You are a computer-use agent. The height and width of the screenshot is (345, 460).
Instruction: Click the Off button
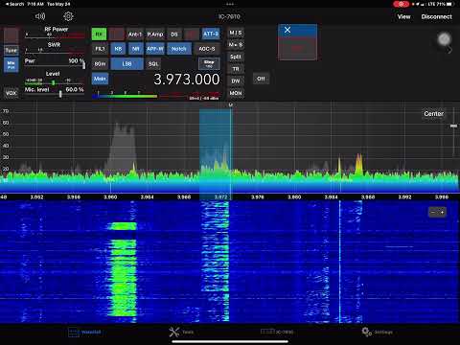pos(261,79)
